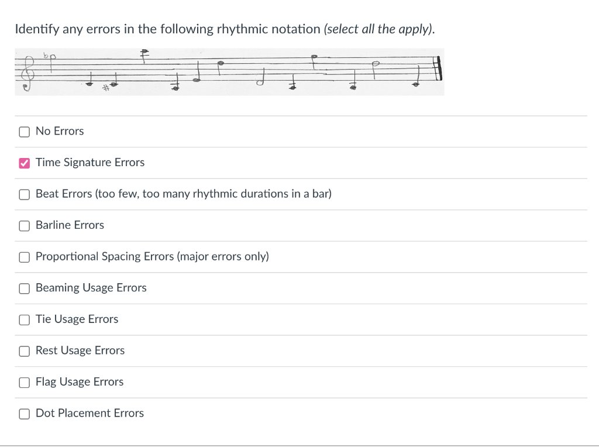Click the sharp sign in the notation image
599x447 pixels.
[106, 88]
